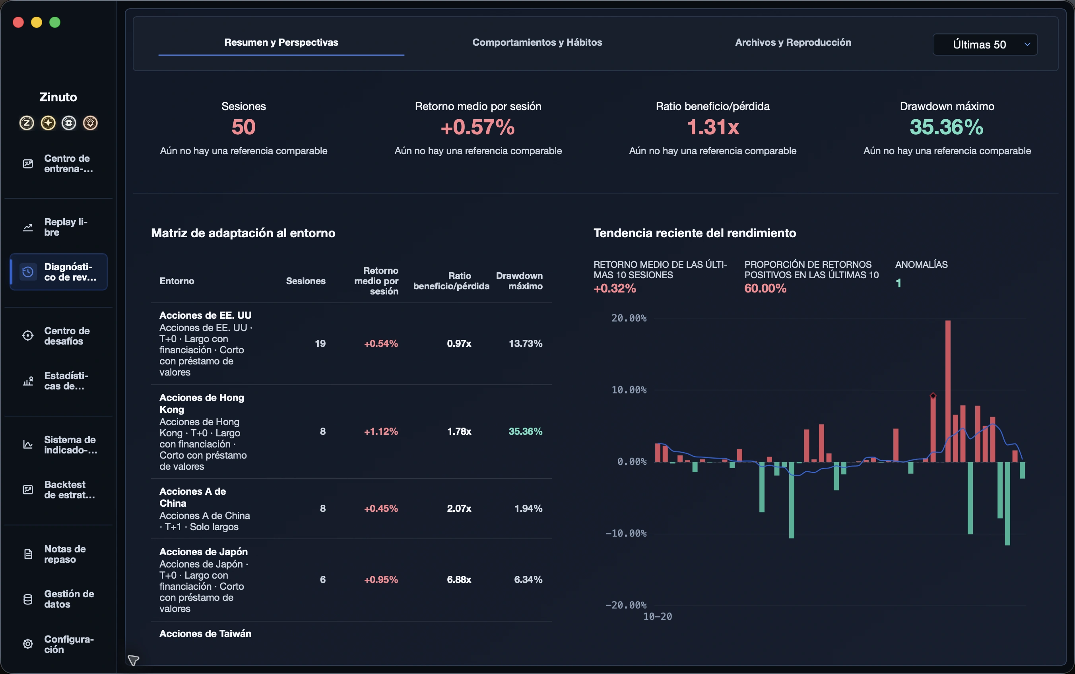This screenshot has height=674, width=1075.
Task: Click the tallest red bar in the chart
Action: (x=948, y=391)
